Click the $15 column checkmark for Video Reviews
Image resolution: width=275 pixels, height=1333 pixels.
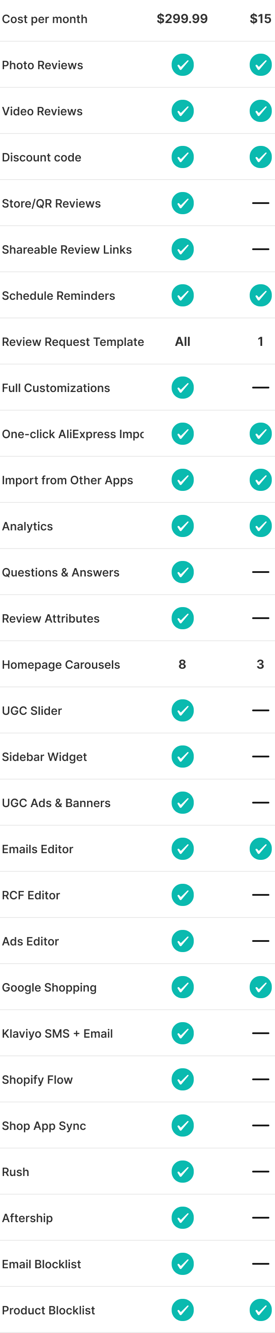260,111
